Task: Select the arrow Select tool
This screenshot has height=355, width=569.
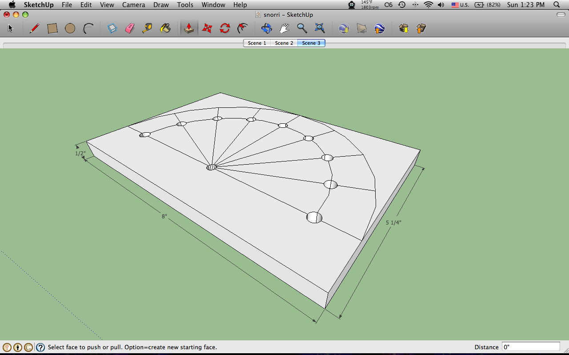Action: (x=11, y=28)
